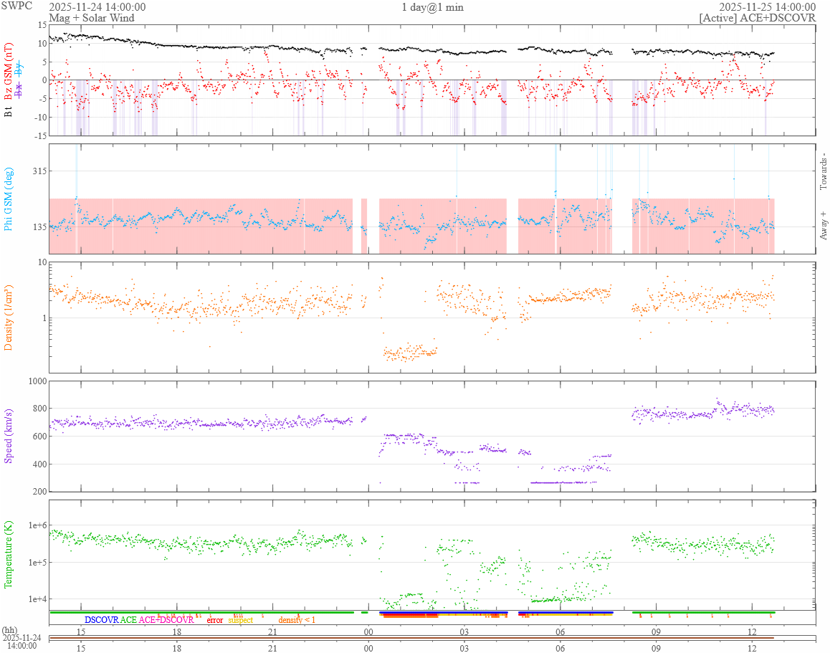Select the green ACE source legend label
The height and width of the screenshot is (653, 830).
click(128, 620)
